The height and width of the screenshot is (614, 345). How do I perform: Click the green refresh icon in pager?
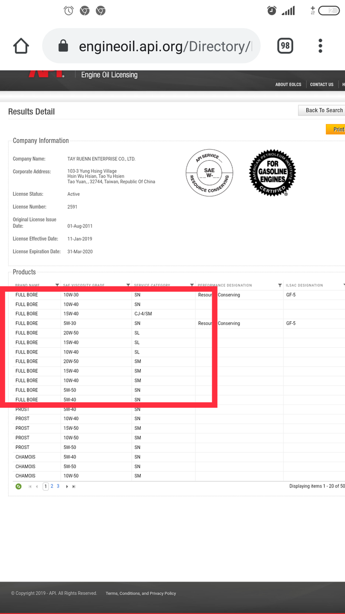(19, 486)
